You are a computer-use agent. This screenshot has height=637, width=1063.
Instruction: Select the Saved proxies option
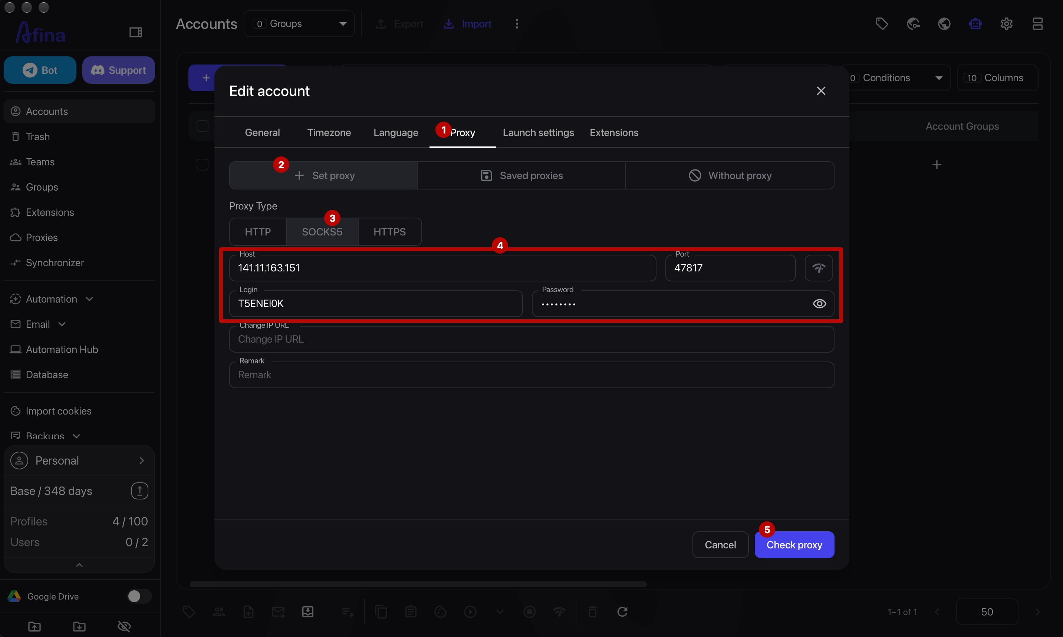(x=521, y=175)
